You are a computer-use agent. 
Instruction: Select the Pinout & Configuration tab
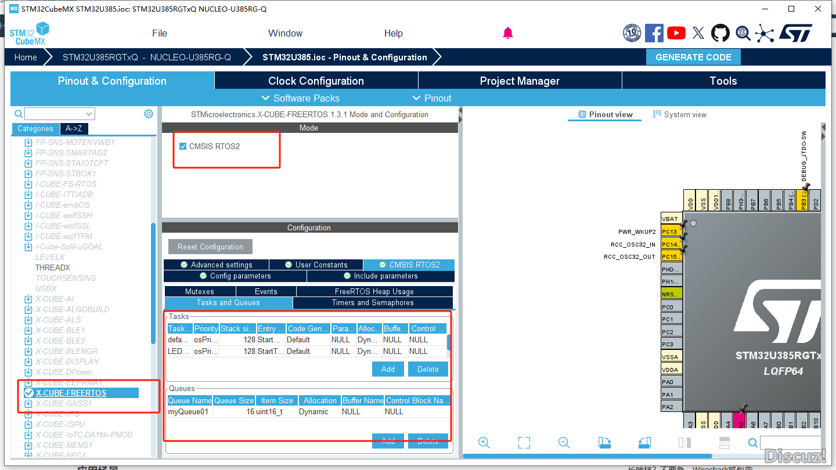(x=112, y=81)
